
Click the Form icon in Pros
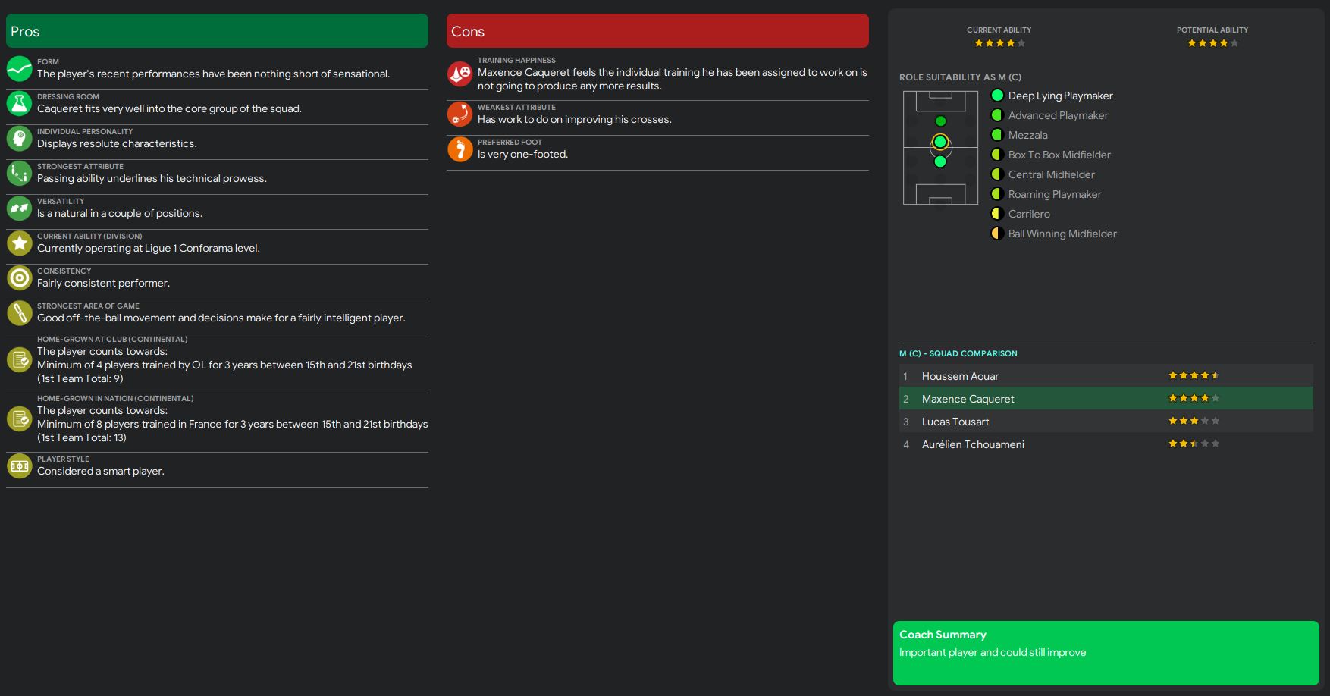click(20, 68)
